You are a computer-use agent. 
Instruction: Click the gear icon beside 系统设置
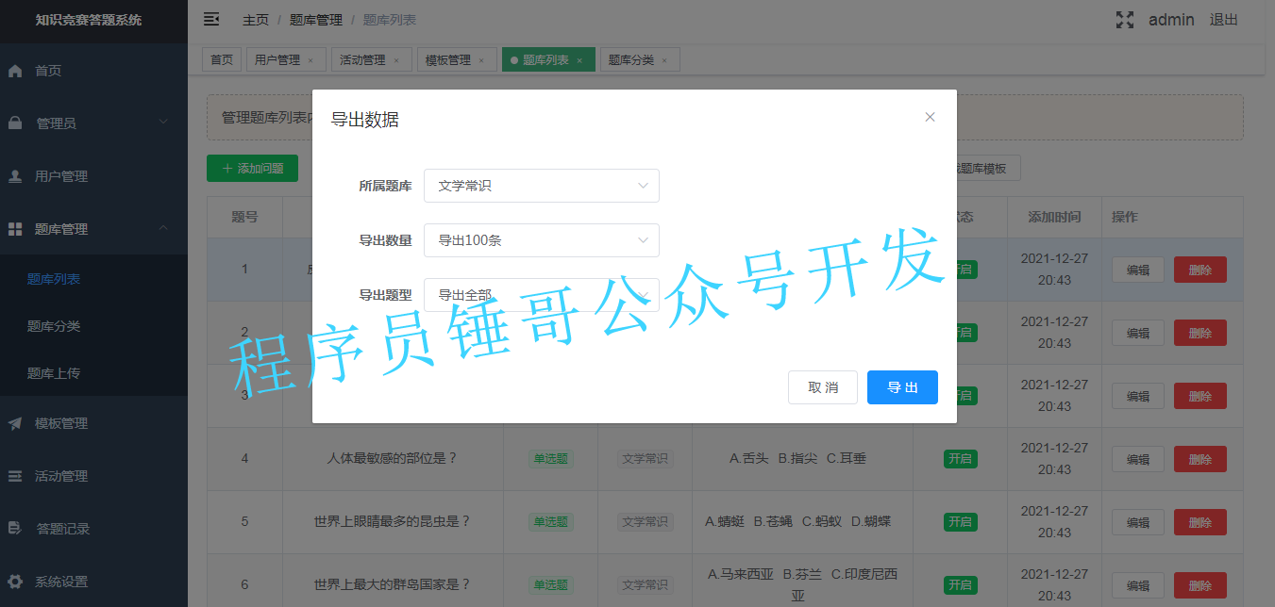15,582
